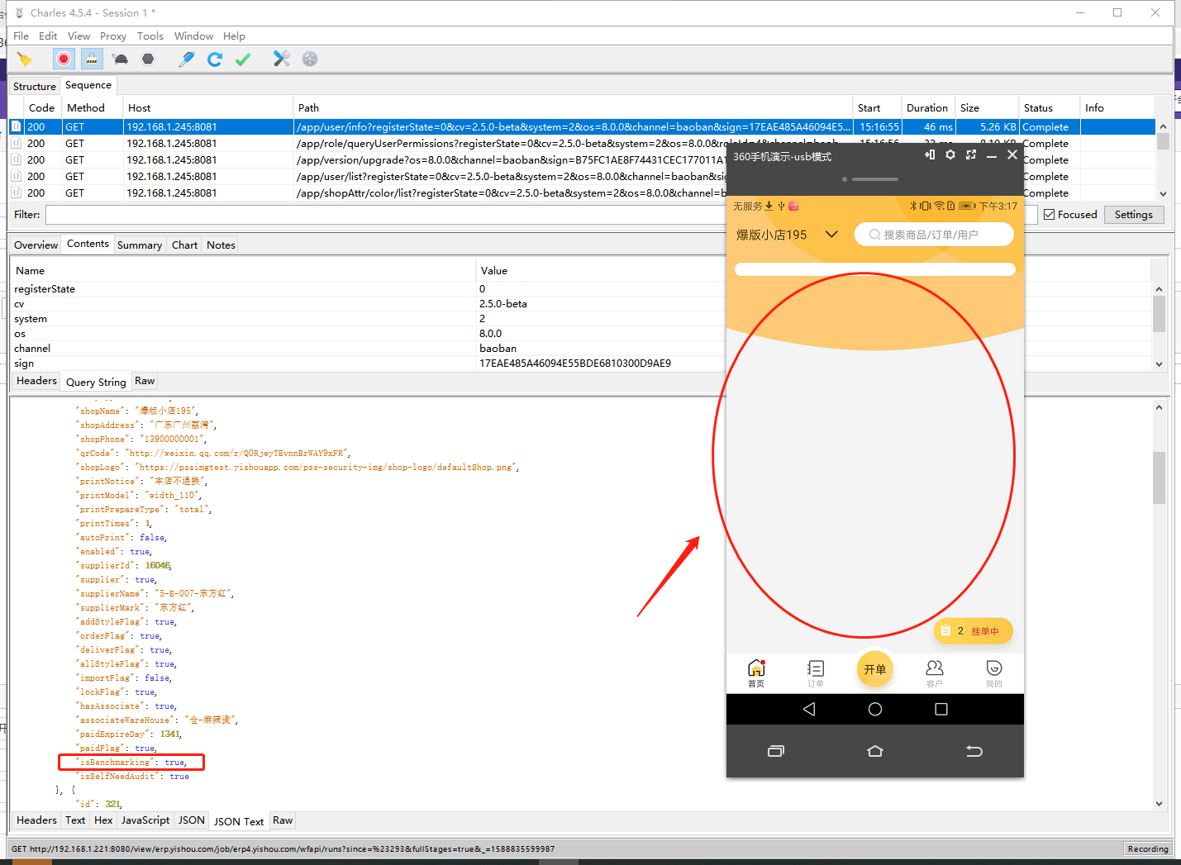Toggle the red Stop Recording button
Screen dimensions: 1181x865
click(x=64, y=59)
